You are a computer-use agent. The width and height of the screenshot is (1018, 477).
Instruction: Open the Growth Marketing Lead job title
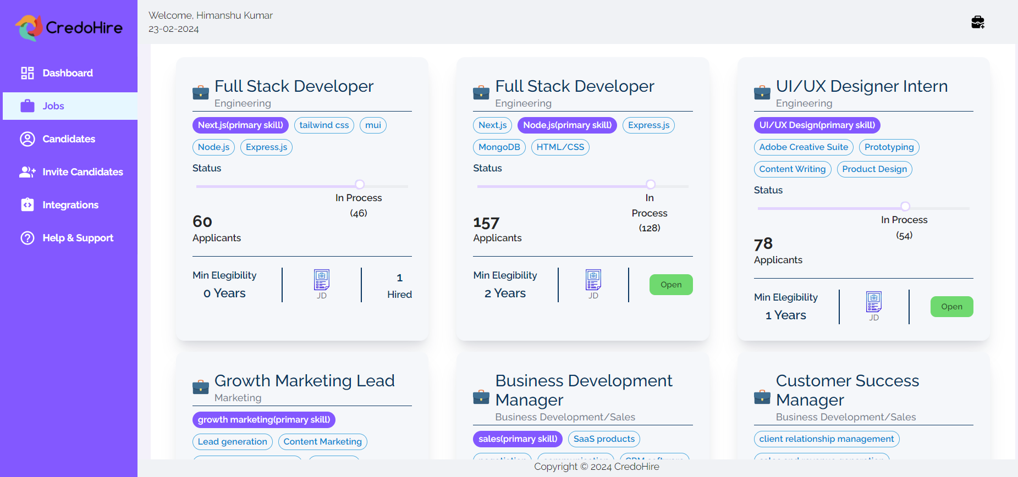point(304,381)
